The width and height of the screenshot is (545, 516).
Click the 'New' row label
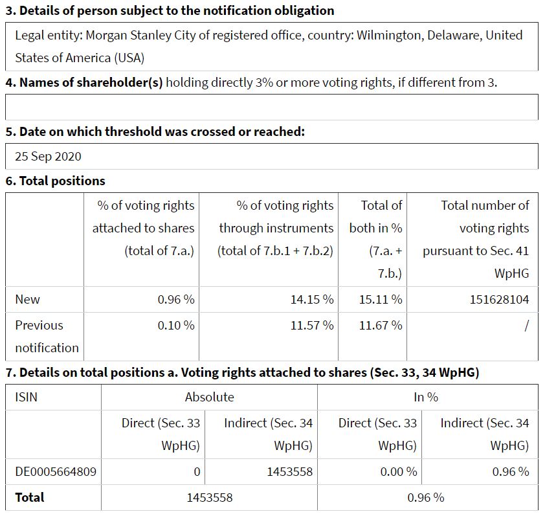click(27, 299)
